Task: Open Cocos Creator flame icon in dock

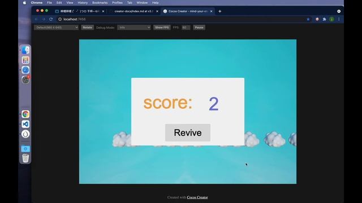Action: 25,134
